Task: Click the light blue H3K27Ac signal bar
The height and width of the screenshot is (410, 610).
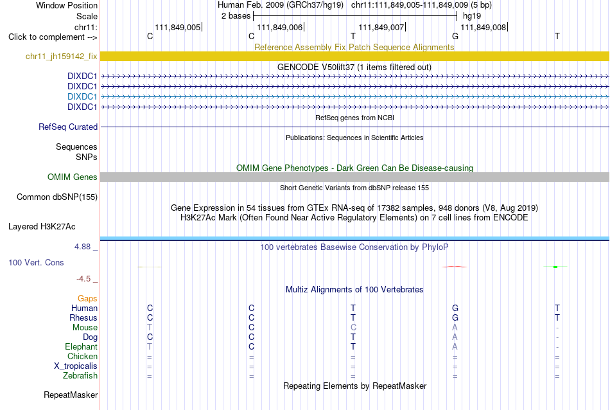Action: (354, 238)
